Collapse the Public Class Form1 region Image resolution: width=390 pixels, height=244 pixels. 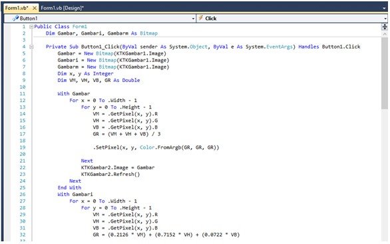click(x=31, y=27)
